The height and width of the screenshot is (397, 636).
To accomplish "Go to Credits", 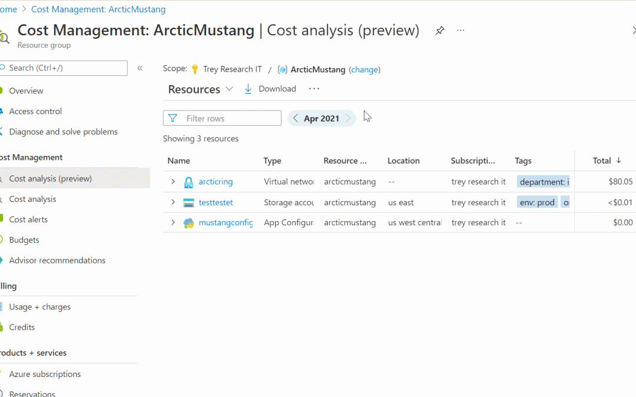I will (x=22, y=327).
